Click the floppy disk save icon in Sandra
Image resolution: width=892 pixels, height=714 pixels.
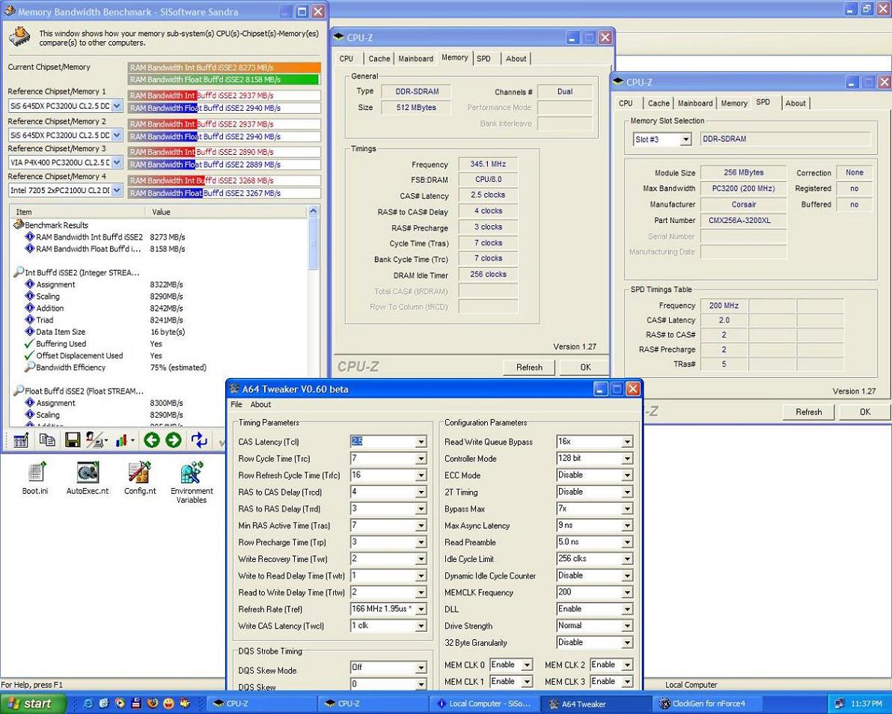73,440
